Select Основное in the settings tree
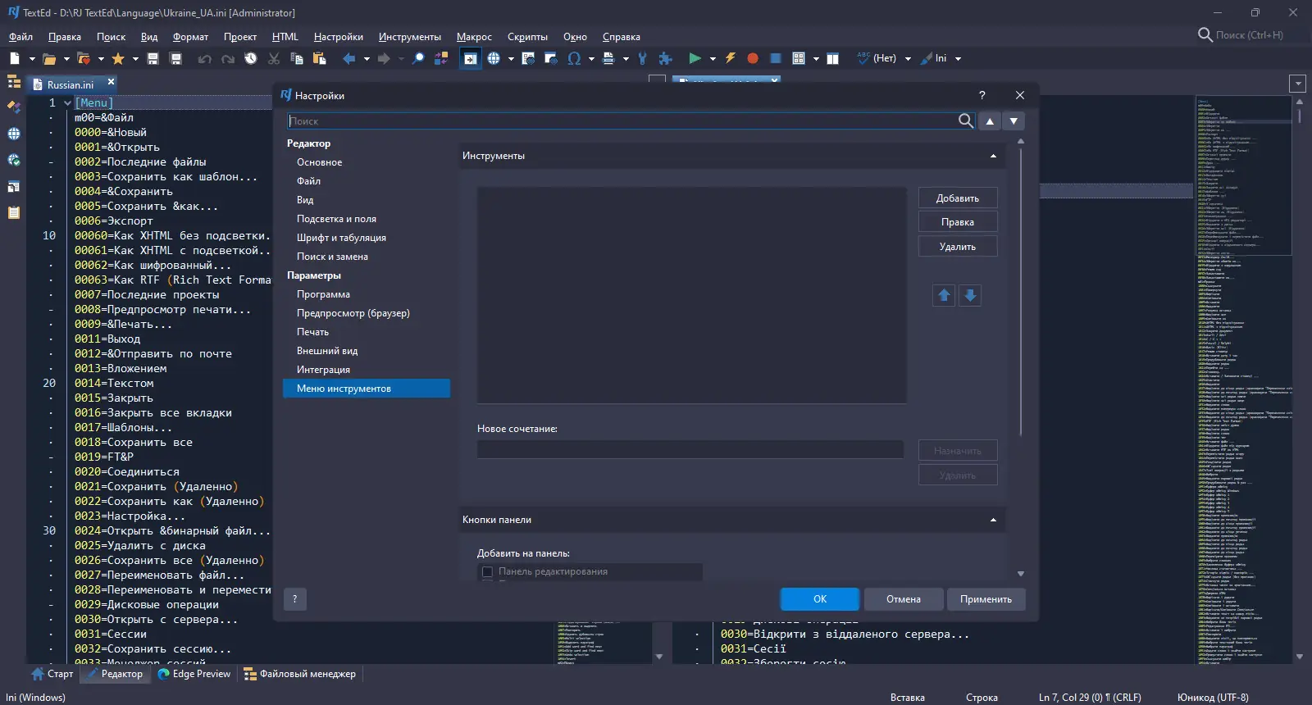Screen dimensions: 1312x705 tap(320, 162)
